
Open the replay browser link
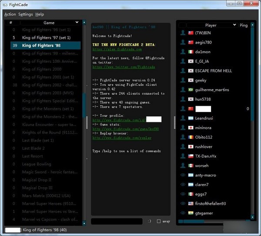point(122,138)
